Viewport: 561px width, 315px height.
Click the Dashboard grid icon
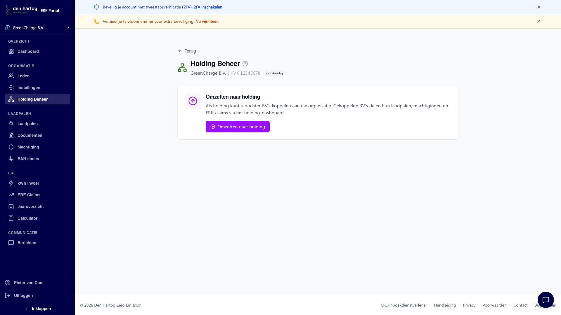[x=11, y=51]
